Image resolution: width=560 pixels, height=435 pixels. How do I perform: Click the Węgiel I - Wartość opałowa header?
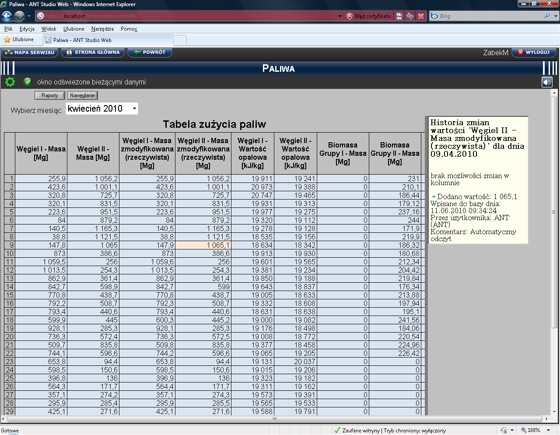click(252, 153)
